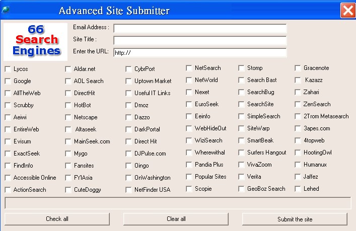Enable the Gracenote checkbox
Viewport: 356px width, 231px height.
click(298, 68)
